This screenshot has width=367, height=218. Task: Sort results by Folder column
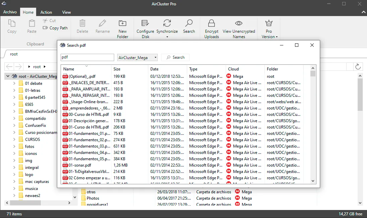284,69
